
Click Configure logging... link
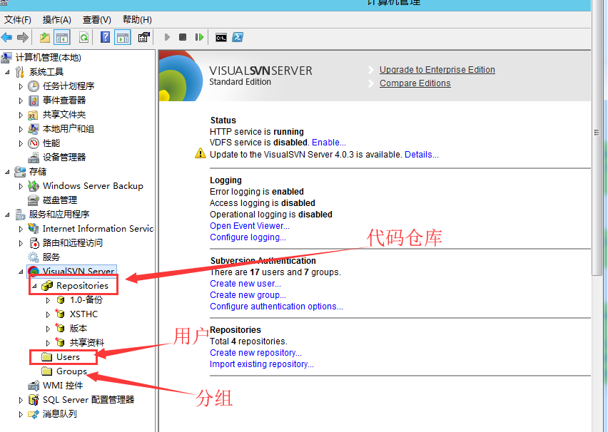pyautogui.click(x=248, y=237)
